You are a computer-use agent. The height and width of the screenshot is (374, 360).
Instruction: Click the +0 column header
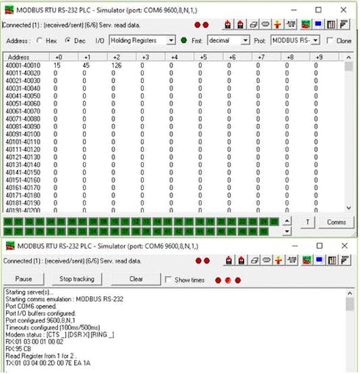64,57
